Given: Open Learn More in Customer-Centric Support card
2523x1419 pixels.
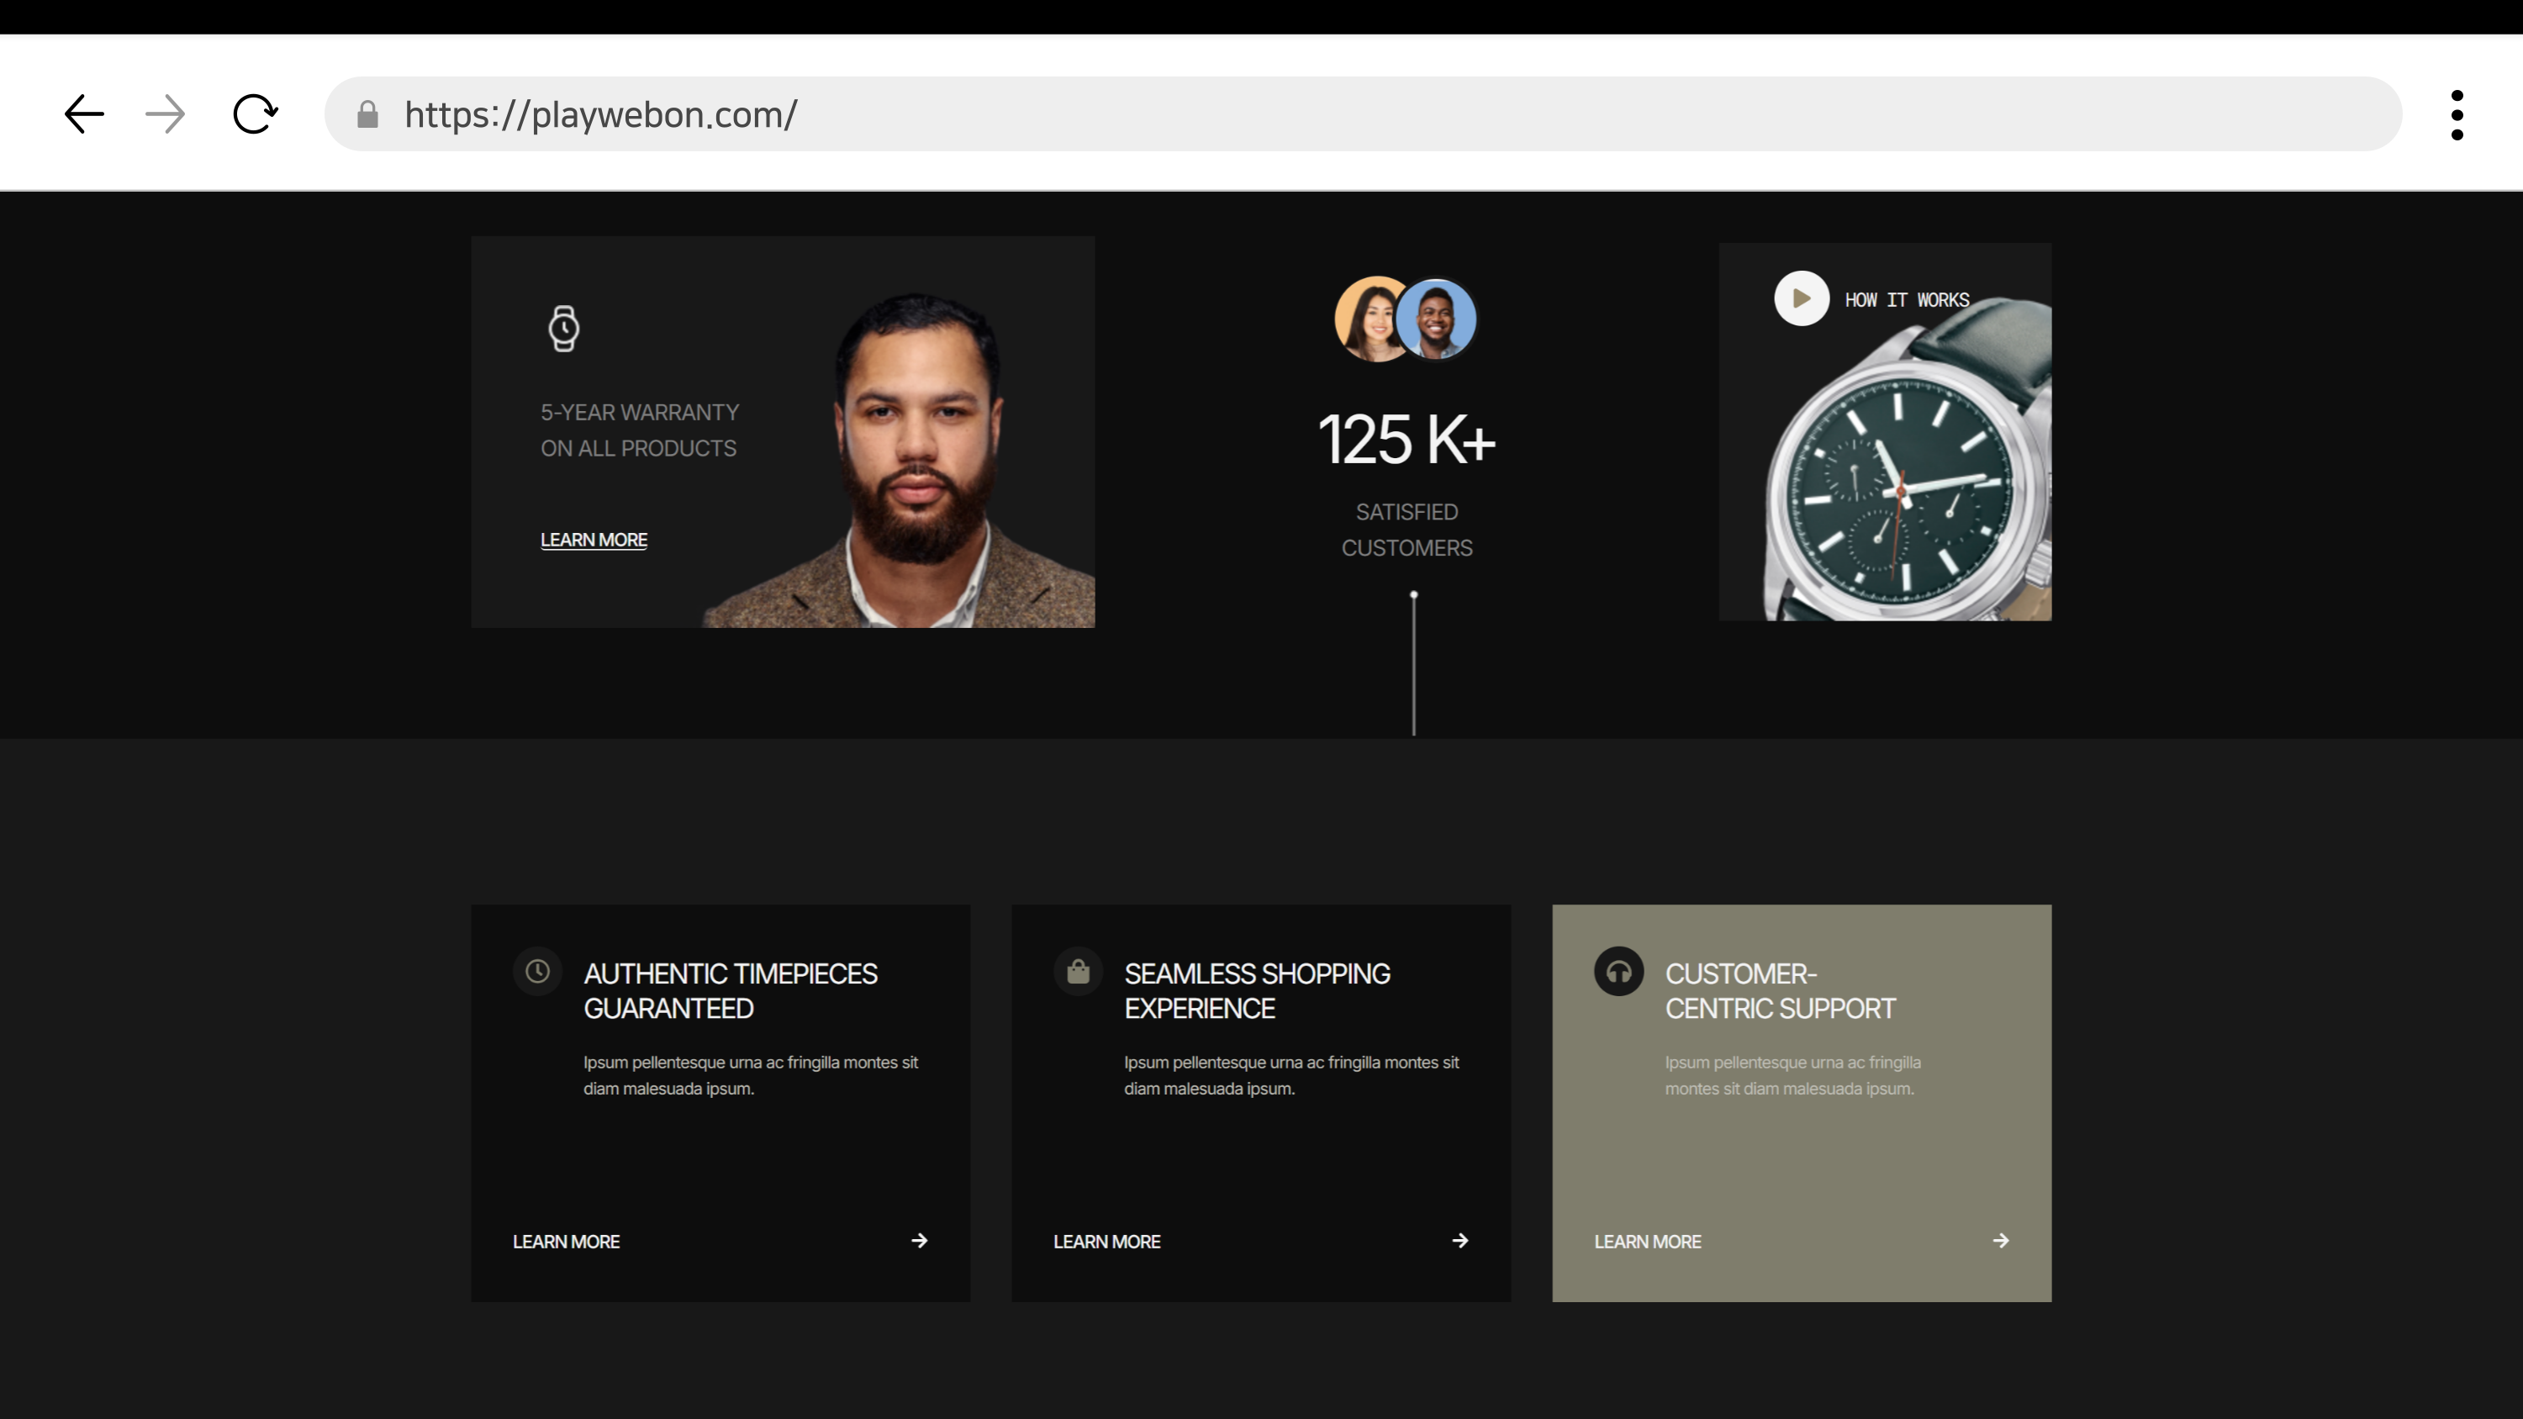Looking at the screenshot, I should click(x=1648, y=1242).
